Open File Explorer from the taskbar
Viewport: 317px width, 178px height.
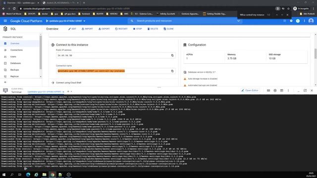tap(44, 175)
